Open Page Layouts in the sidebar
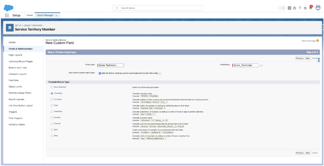This screenshot has height=166, width=324. 15,55
